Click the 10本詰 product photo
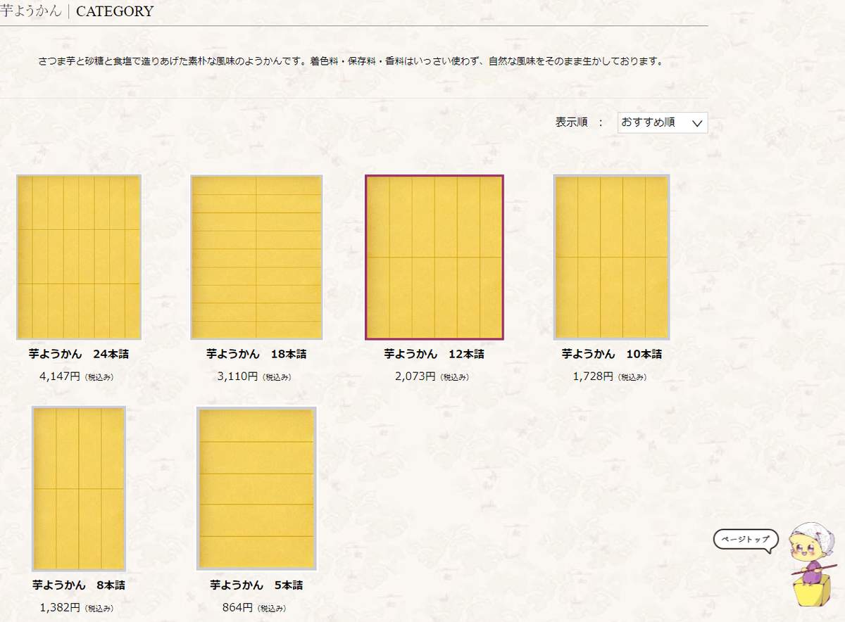Image resolution: width=845 pixels, height=622 pixels. click(612, 256)
